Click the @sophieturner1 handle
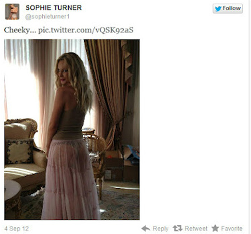Image resolution: width=251 pixels, height=234 pixels. (47, 17)
